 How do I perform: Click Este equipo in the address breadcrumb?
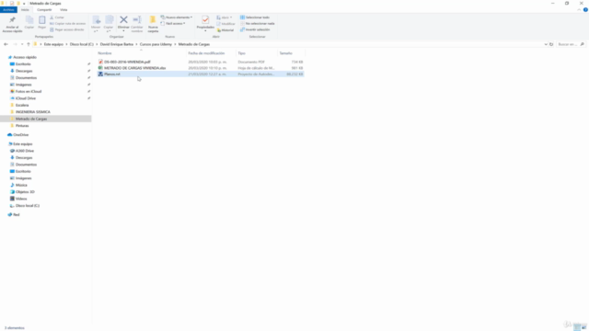point(53,44)
